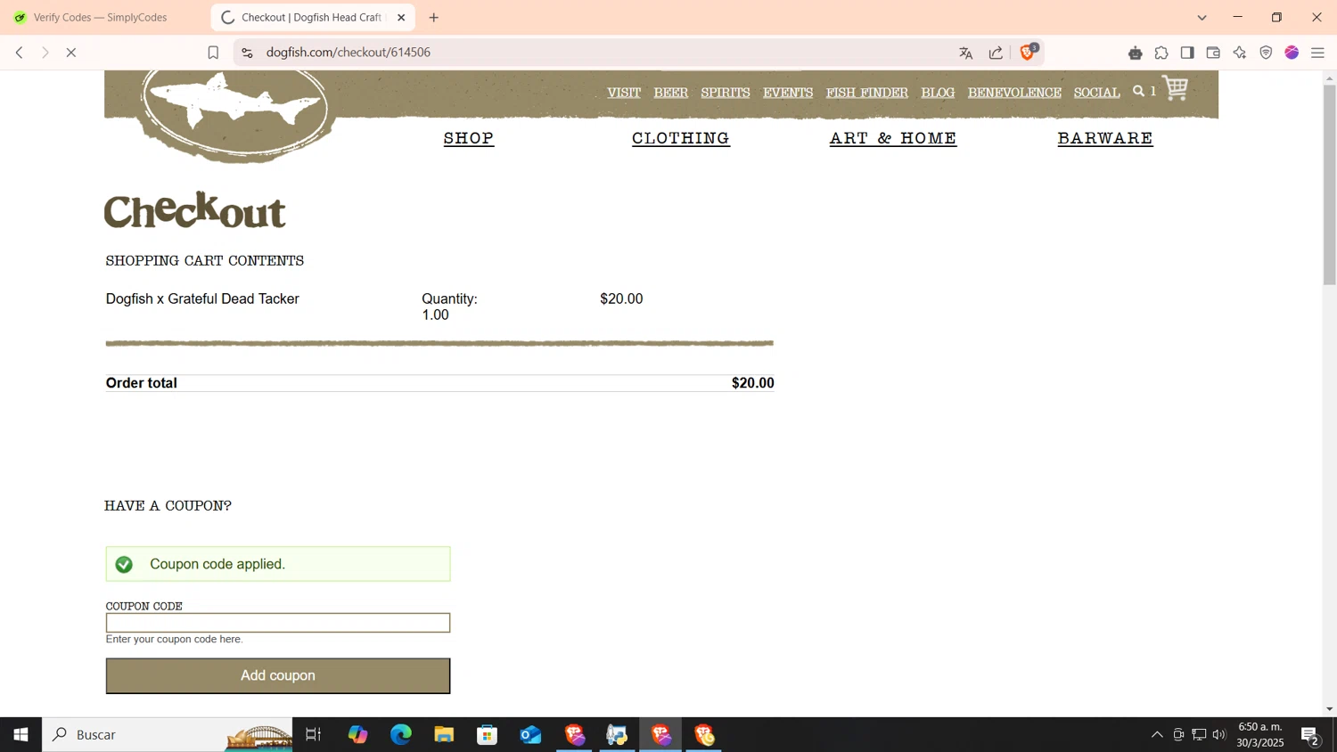Click Dogfish x Grateful Dead Tacker text
The width and height of the screenshot is (1337, 752).
tap(202, 299)
